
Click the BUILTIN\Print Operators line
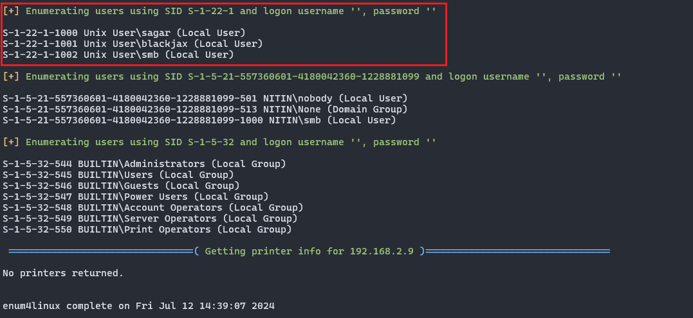pyautogui.click(x=147, y=229)
